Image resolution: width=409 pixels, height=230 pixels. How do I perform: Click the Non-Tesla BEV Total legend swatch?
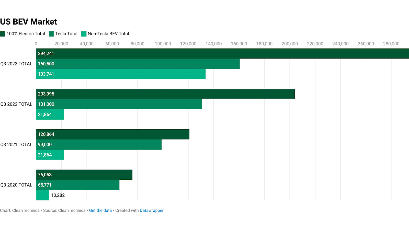[x=84, y=34]
